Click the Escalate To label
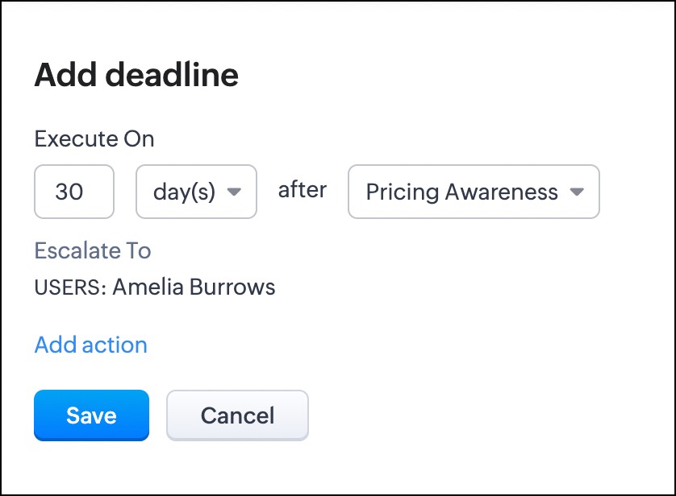This screenshot has height=496, width=676. [x=92, y=250]
